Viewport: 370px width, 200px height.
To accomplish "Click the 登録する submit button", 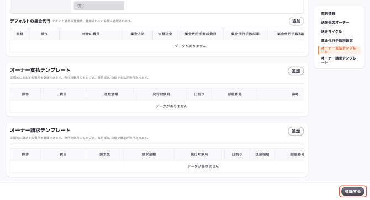I will (x=353, y=191).
